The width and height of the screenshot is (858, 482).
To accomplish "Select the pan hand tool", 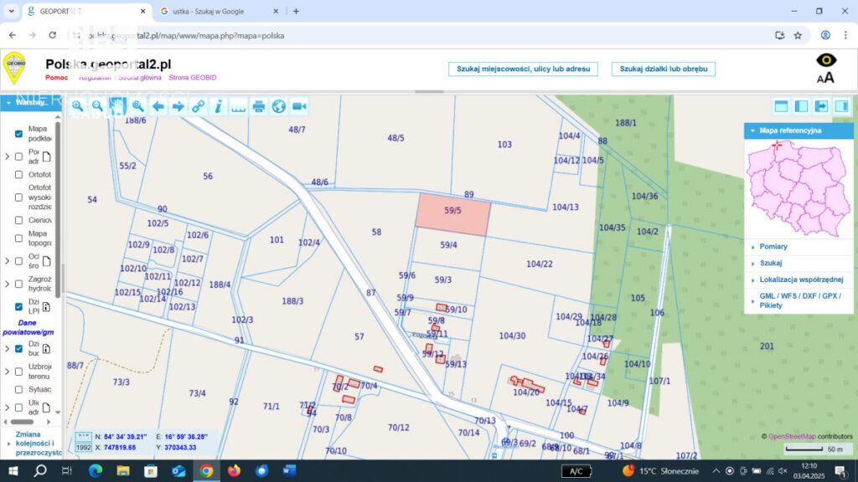I will click(117, 106).
